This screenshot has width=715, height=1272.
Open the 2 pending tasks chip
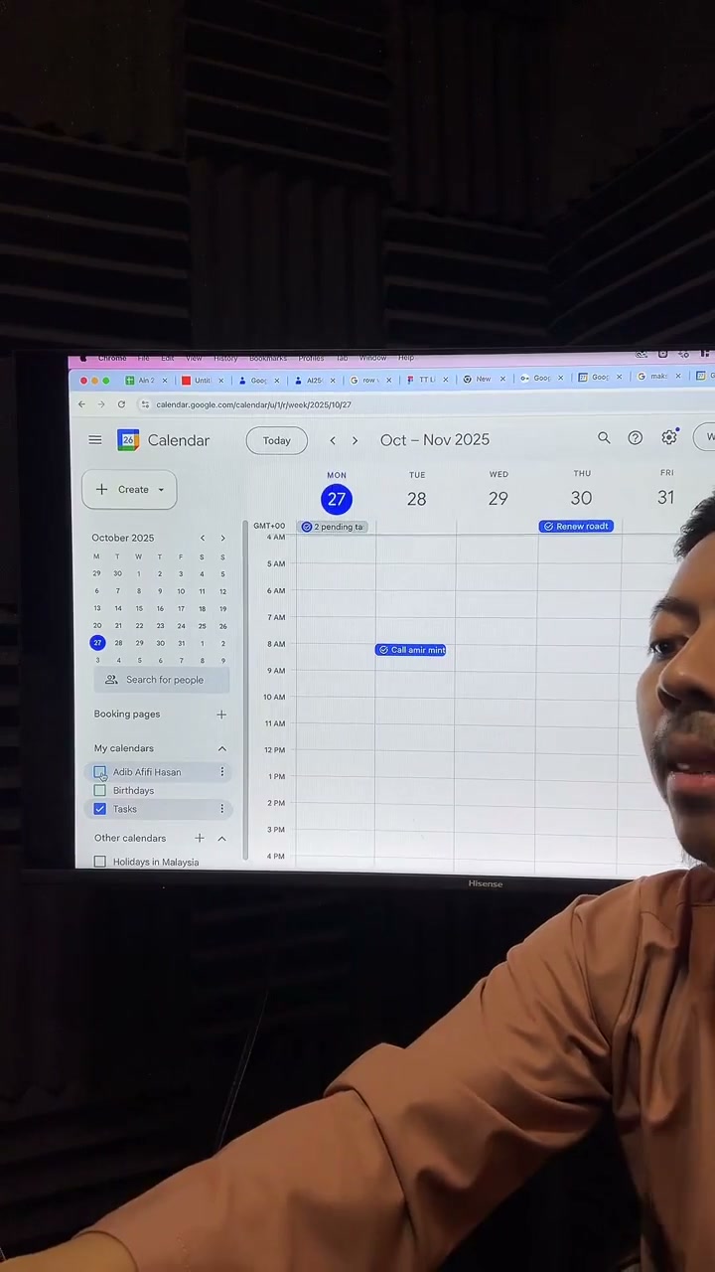click(x=334, y=527)
